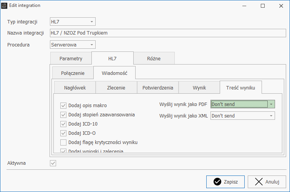
Task: Switch to the Parametry tab
Action: tap(71, 59)
